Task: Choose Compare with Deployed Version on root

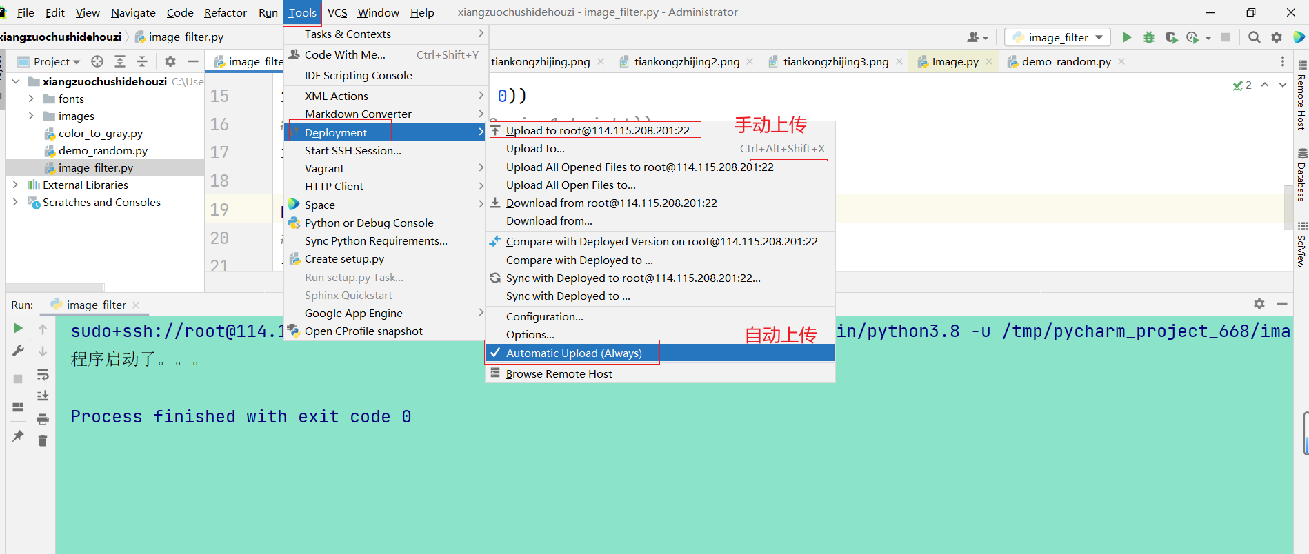Action: [x=660, y=241]
